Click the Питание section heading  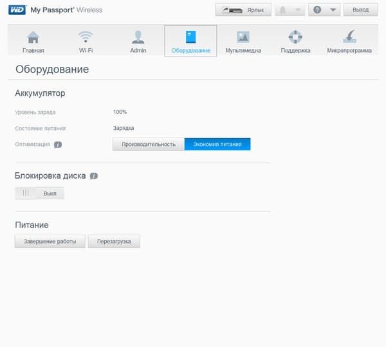click(32, 225)
